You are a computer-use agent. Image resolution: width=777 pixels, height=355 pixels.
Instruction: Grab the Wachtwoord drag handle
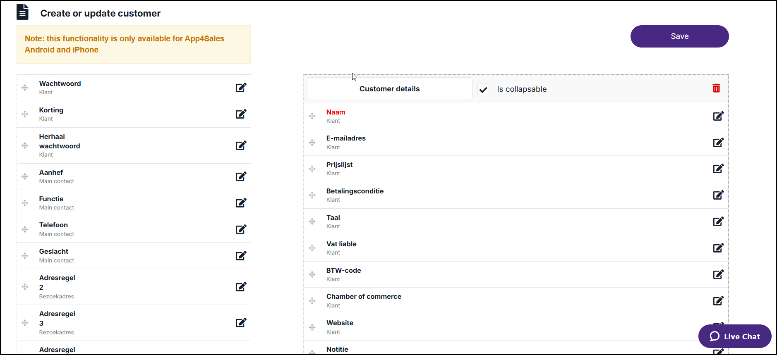click(25, 88)
